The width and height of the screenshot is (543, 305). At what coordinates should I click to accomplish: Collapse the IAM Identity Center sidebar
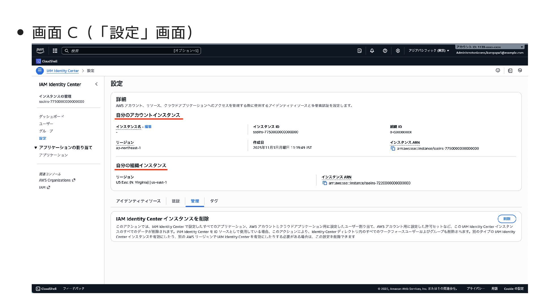[96, 84]
